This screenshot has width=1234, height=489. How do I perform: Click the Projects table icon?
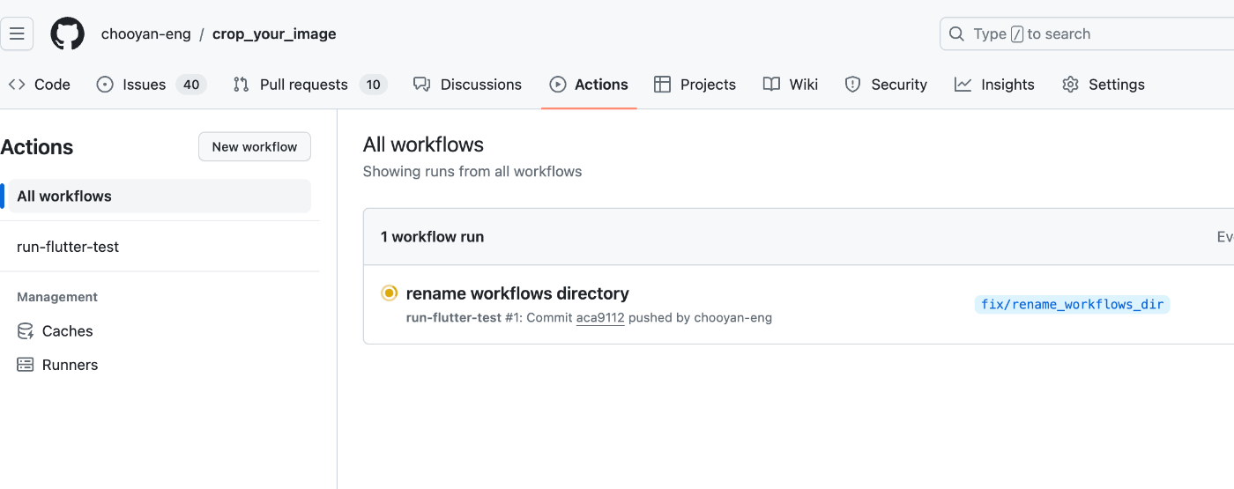click(x=663, y=85)
